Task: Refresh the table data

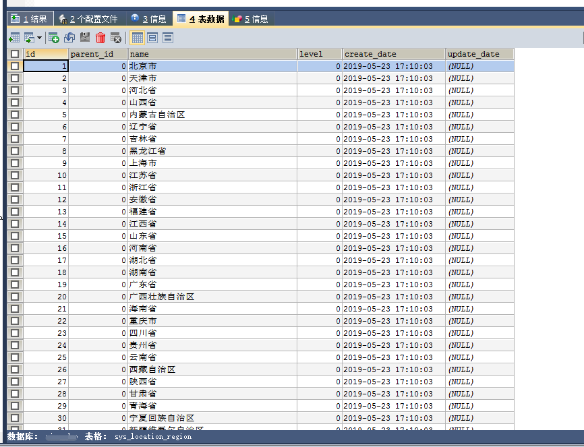Action: tap(69, 37)
